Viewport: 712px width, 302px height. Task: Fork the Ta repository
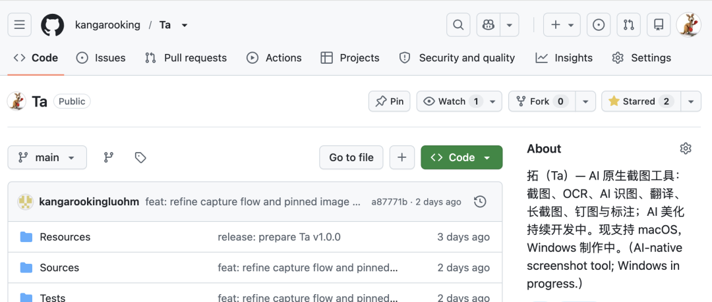point(542,101)
